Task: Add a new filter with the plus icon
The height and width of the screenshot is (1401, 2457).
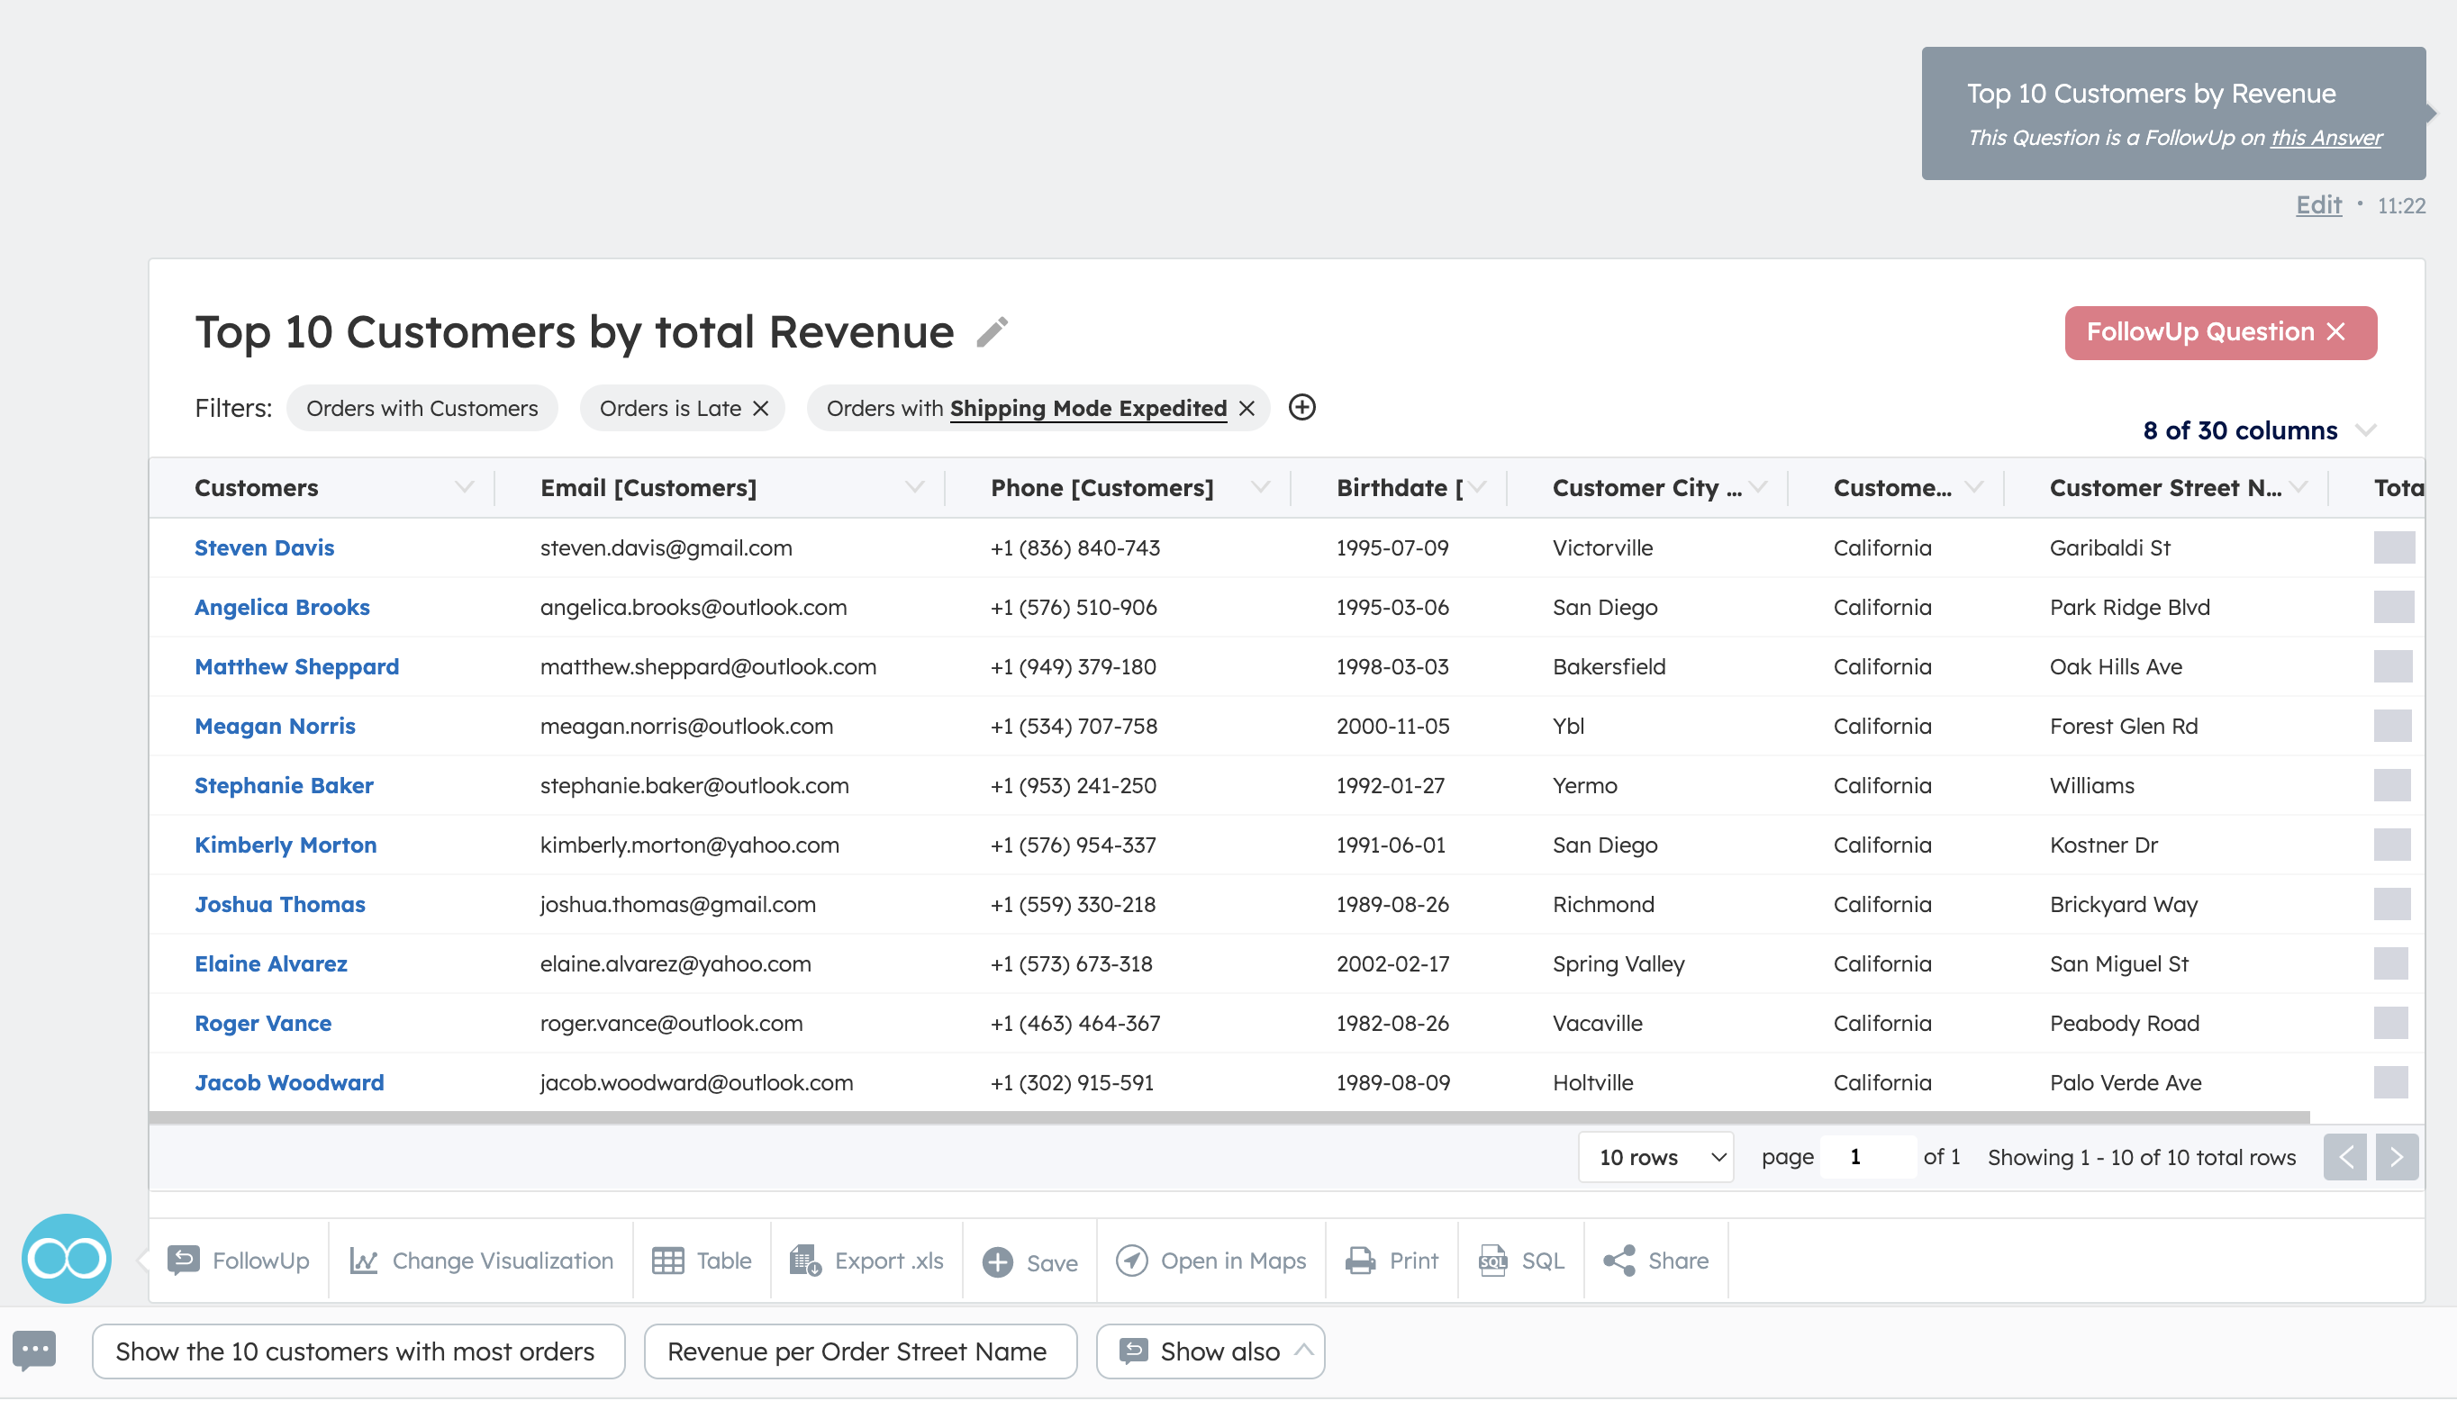Action: click(1303, 407)
